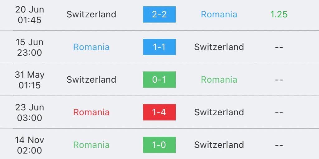The image size is (319, 159).
Task: Click the 23 Jun 03:00 date
Action: [x=30, y=112]
